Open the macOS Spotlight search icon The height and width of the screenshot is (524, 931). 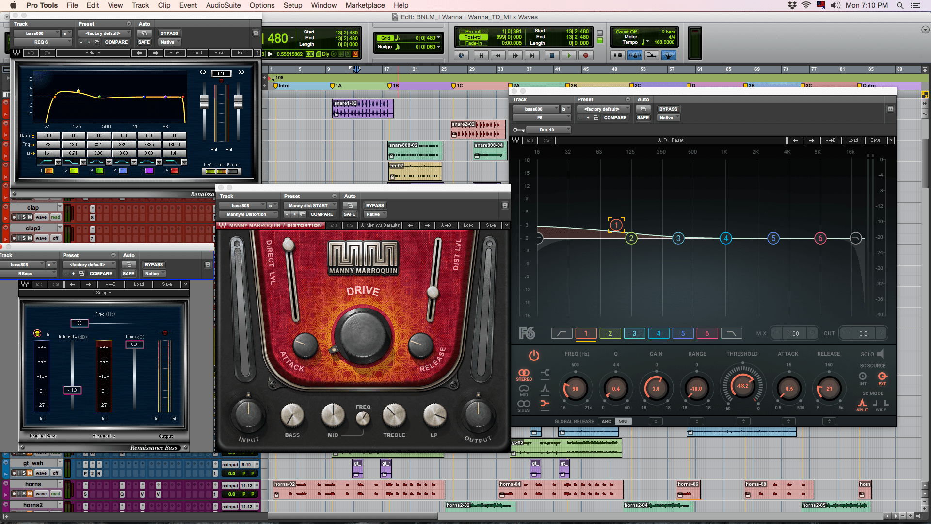(x=900, y=5)
